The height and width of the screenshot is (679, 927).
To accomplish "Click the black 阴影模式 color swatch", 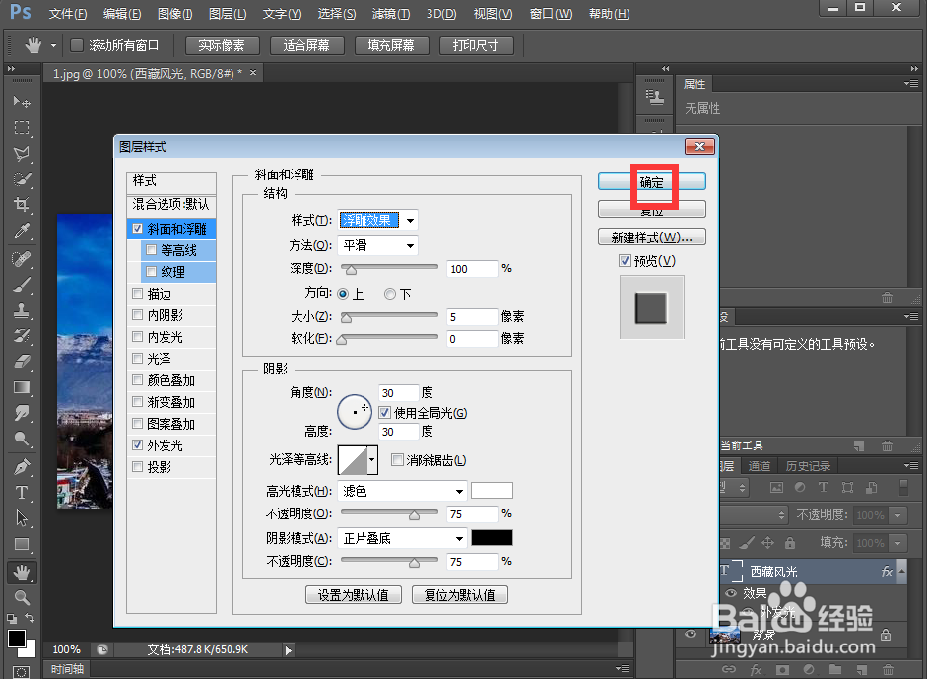I will pos(492,537).
